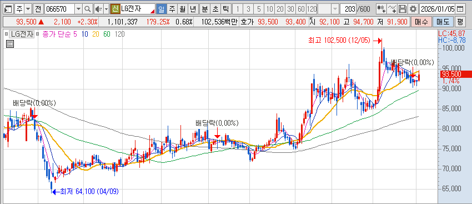Select the 20 interval button
This screenshot has height=204, width=472.
(x=280, y=9)
